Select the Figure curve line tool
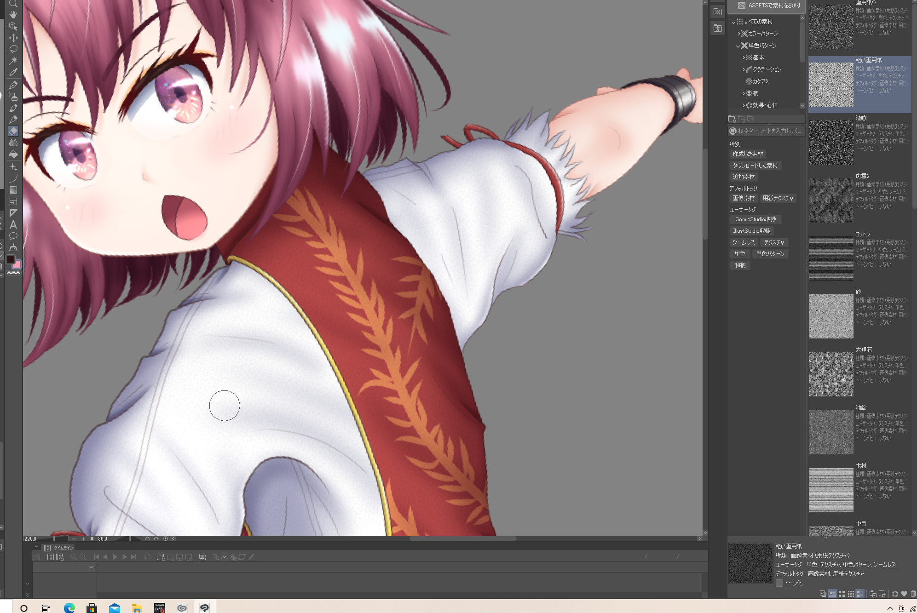917x613 pixels. tap(13, 178)
